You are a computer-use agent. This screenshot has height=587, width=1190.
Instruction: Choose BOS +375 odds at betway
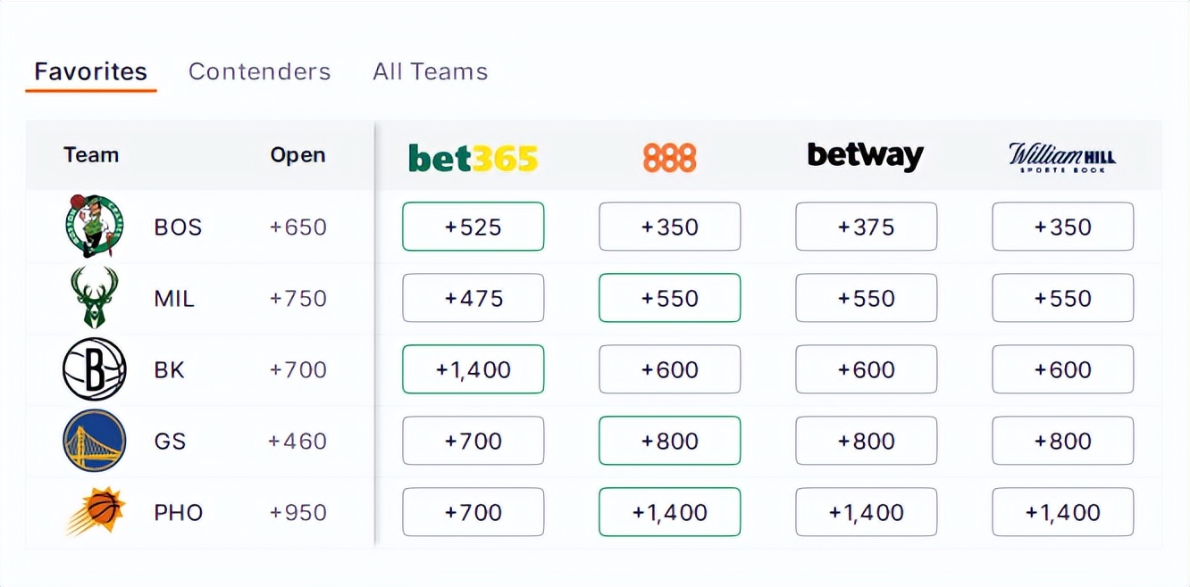coord(866,227)
